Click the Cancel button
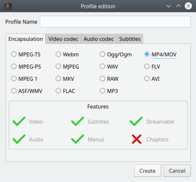This screenshot has width=196, height=182. (177, 171)
